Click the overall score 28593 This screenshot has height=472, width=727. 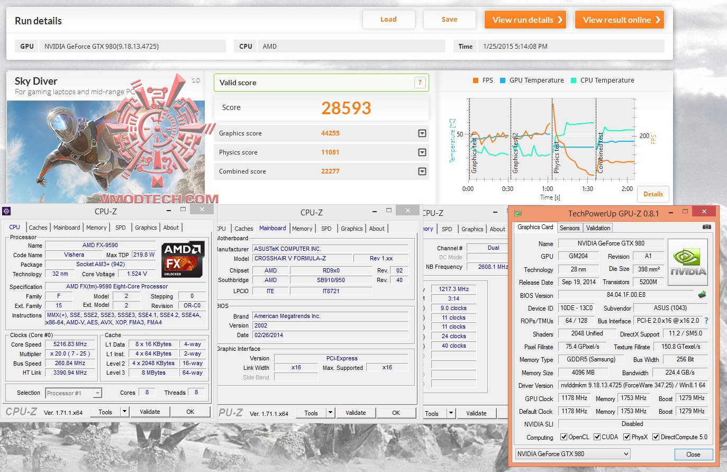tap(346, 108)
